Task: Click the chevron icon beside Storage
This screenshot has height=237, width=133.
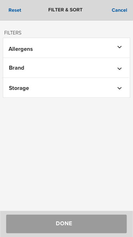Action: [120, 88]
